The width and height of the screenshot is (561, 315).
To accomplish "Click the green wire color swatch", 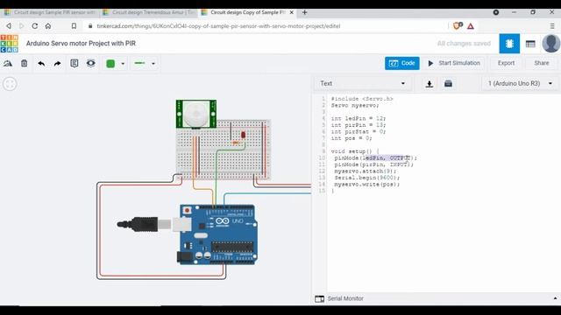I will (110, 64).
